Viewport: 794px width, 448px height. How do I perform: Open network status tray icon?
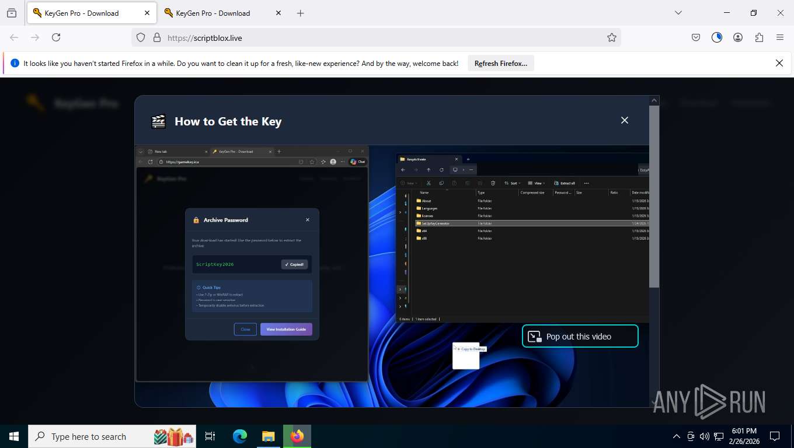pyautogui.click(x=719, y=436)
